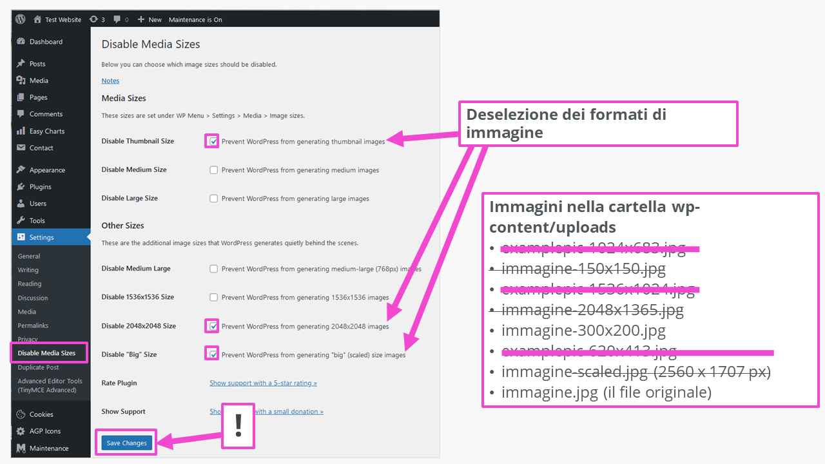Image resolution: width=825 pixels, height=464 pixels.
Task: Click the home icon beside Test Website
Action: pos(37,19)
